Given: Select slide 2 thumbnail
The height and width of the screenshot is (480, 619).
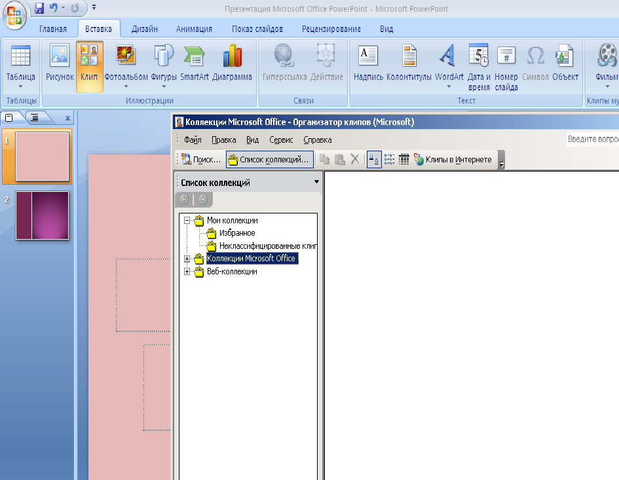Looking at the screenshot, I should point(42,215).
